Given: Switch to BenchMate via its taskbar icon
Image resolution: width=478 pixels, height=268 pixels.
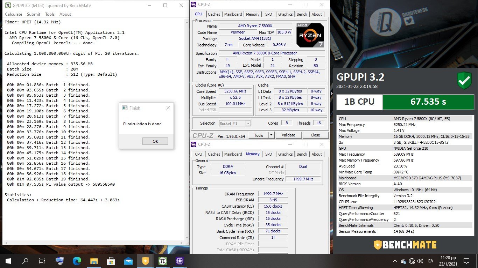Looking at the screenshot, I should click(x=145, y=261).
